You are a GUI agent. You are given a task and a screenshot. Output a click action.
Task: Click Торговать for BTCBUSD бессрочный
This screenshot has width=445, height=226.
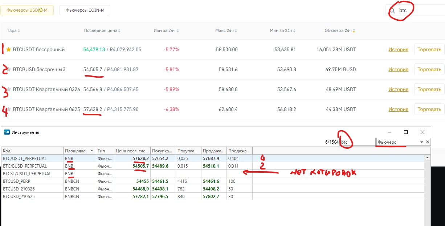429,69
